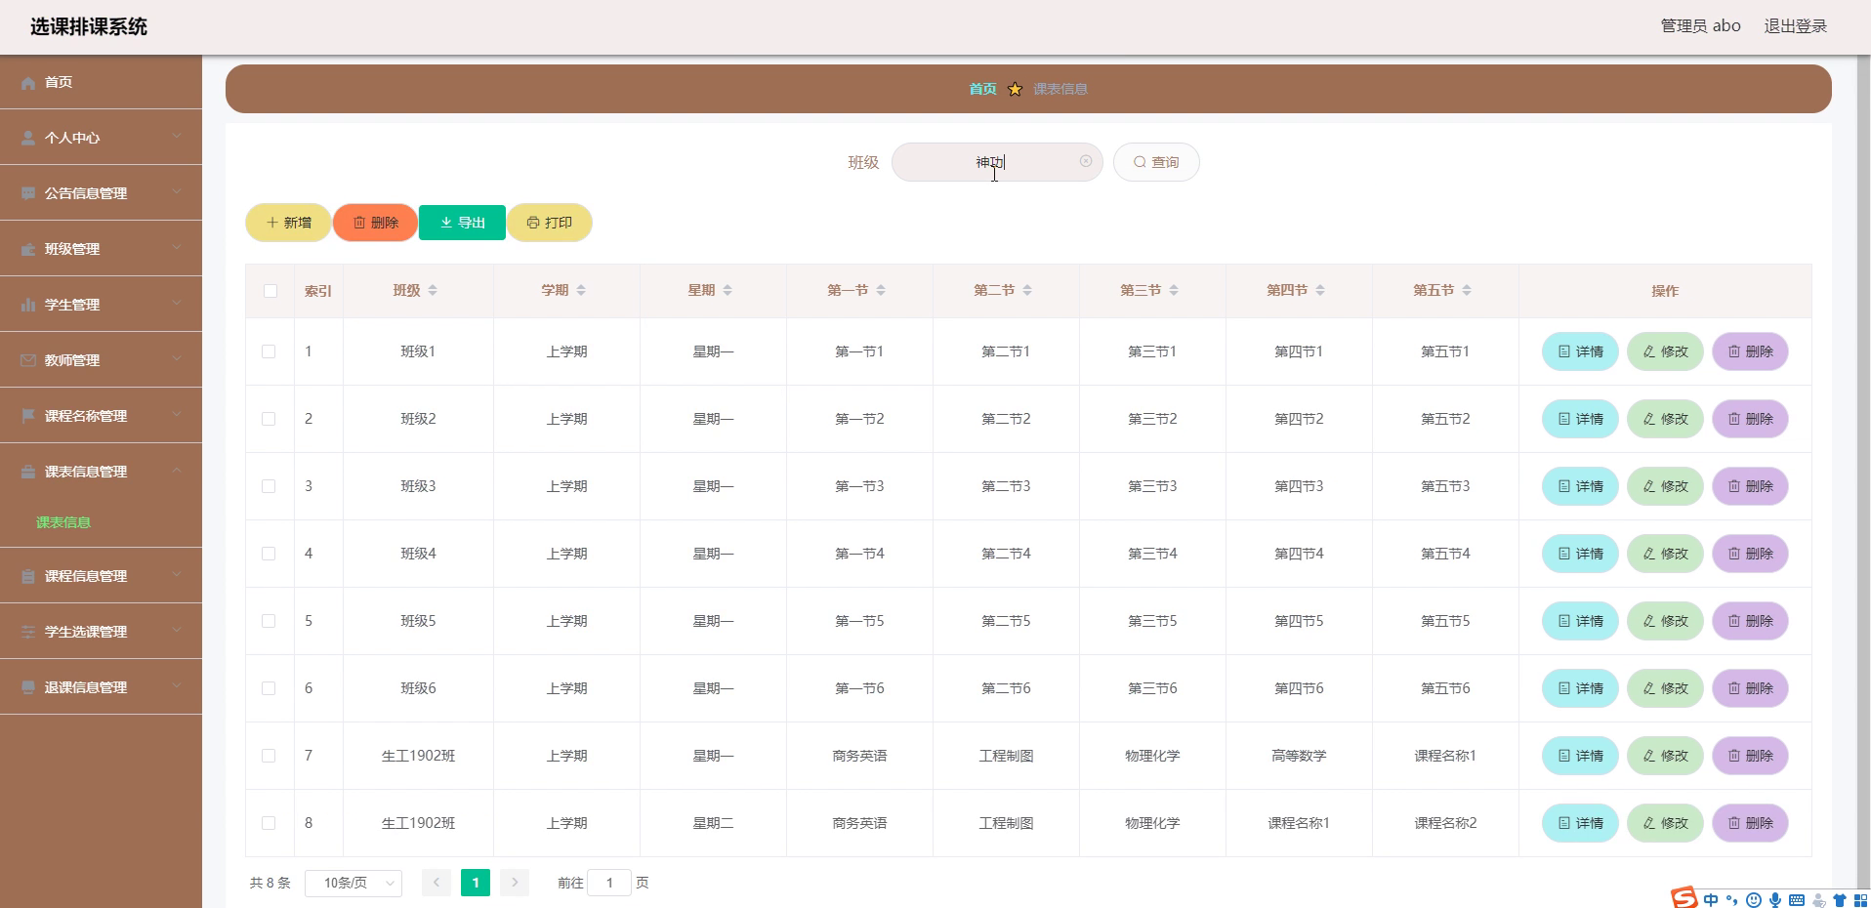
Task: Check the checkbox for row 班级5
Action: point(269,621)
